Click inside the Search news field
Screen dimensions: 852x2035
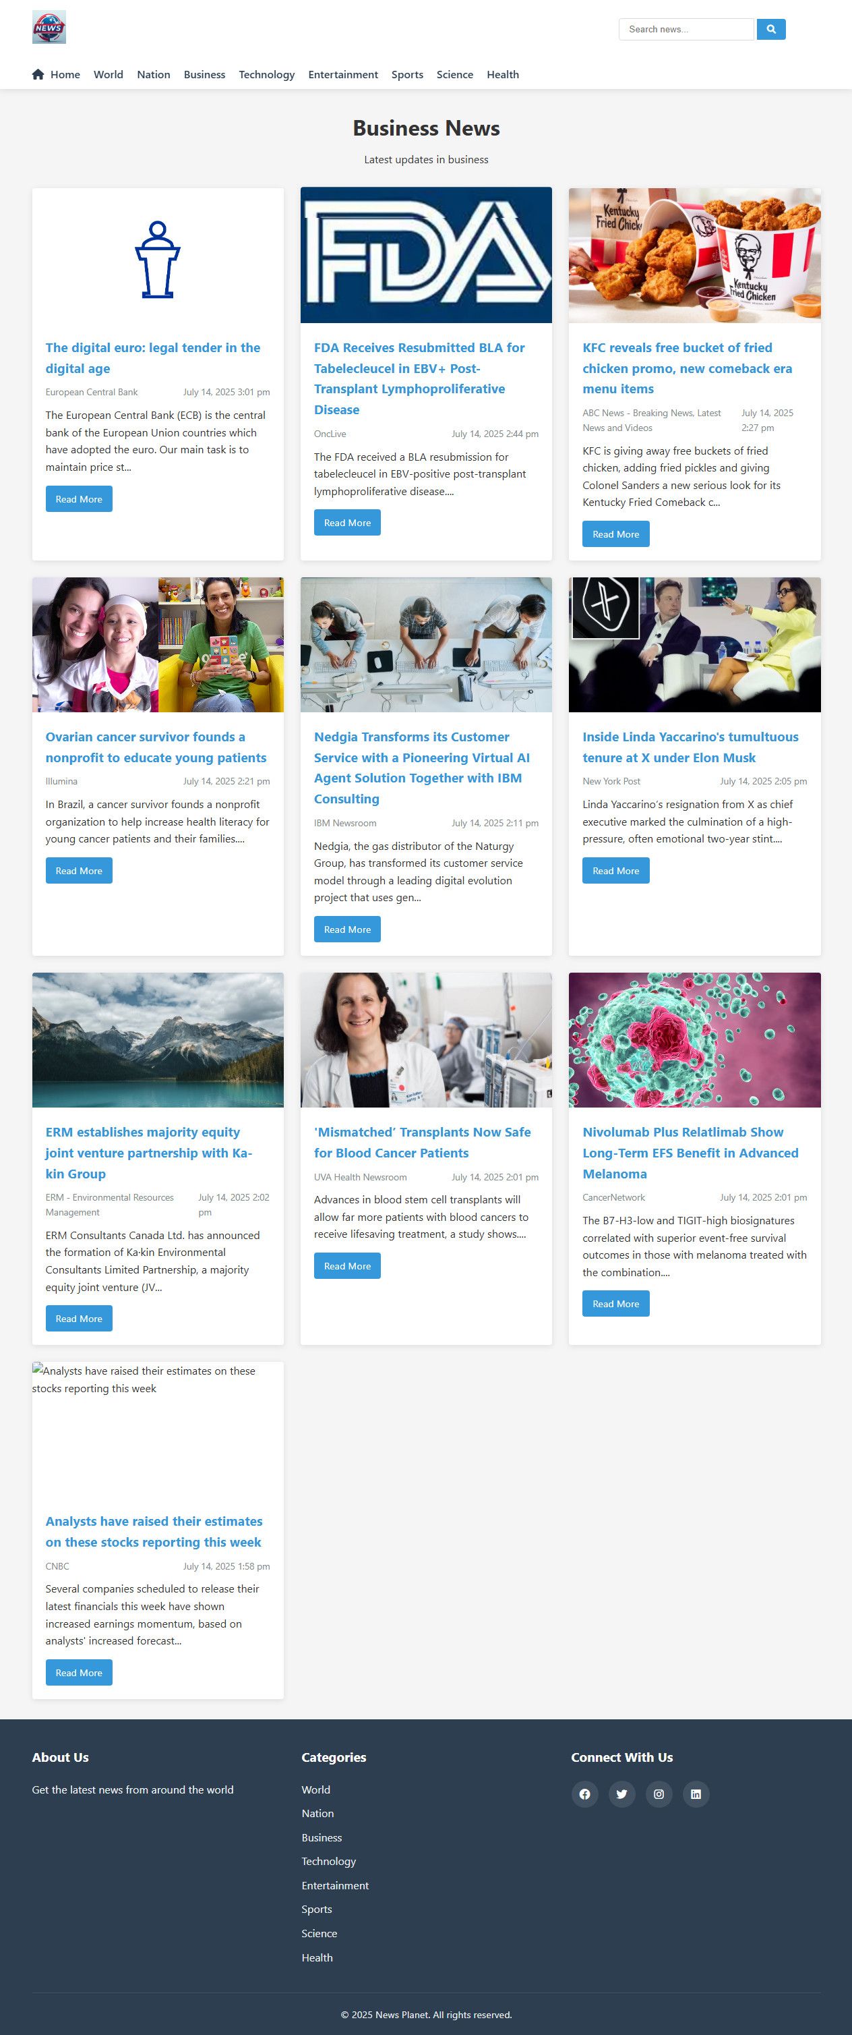tap(686, 29)
